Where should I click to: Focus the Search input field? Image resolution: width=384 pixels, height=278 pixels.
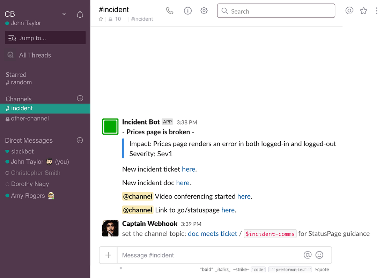click(x=276, y=11)
